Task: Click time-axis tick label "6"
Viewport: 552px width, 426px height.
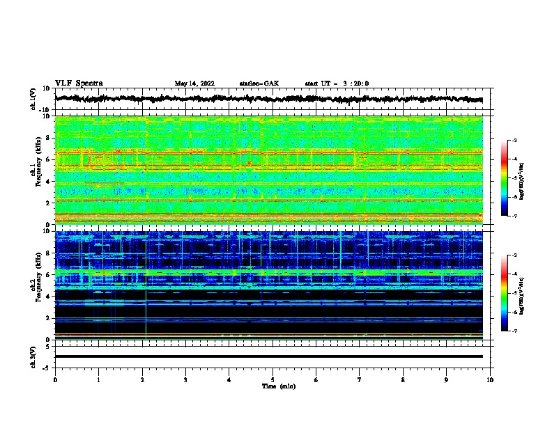Action: pos(316,380)
